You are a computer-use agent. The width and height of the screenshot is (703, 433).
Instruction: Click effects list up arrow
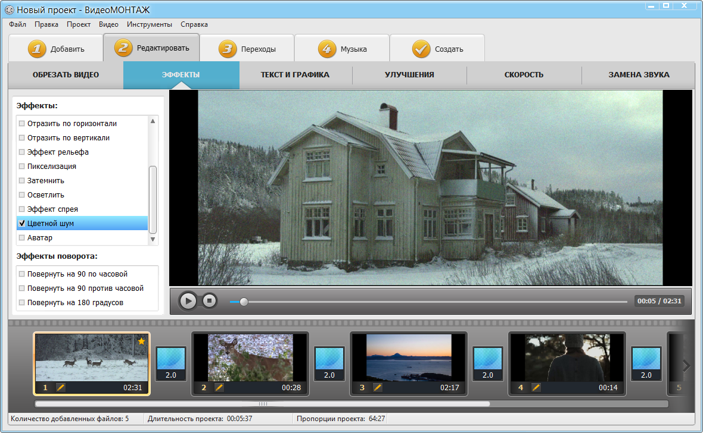click(153, 121)
